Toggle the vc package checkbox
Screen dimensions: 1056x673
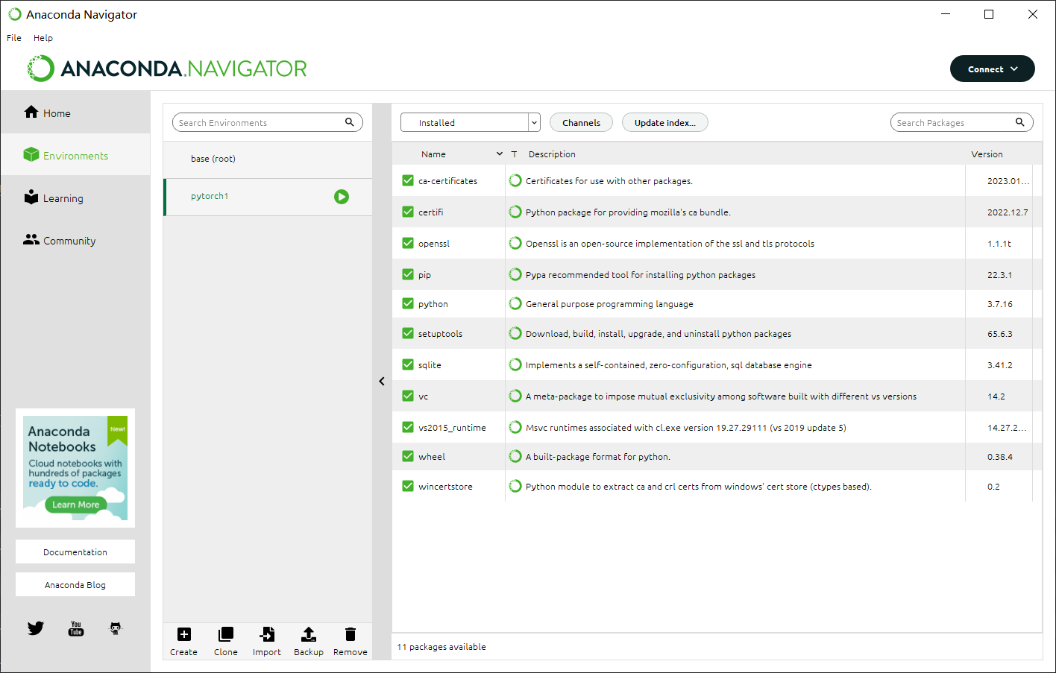[408, 396]
